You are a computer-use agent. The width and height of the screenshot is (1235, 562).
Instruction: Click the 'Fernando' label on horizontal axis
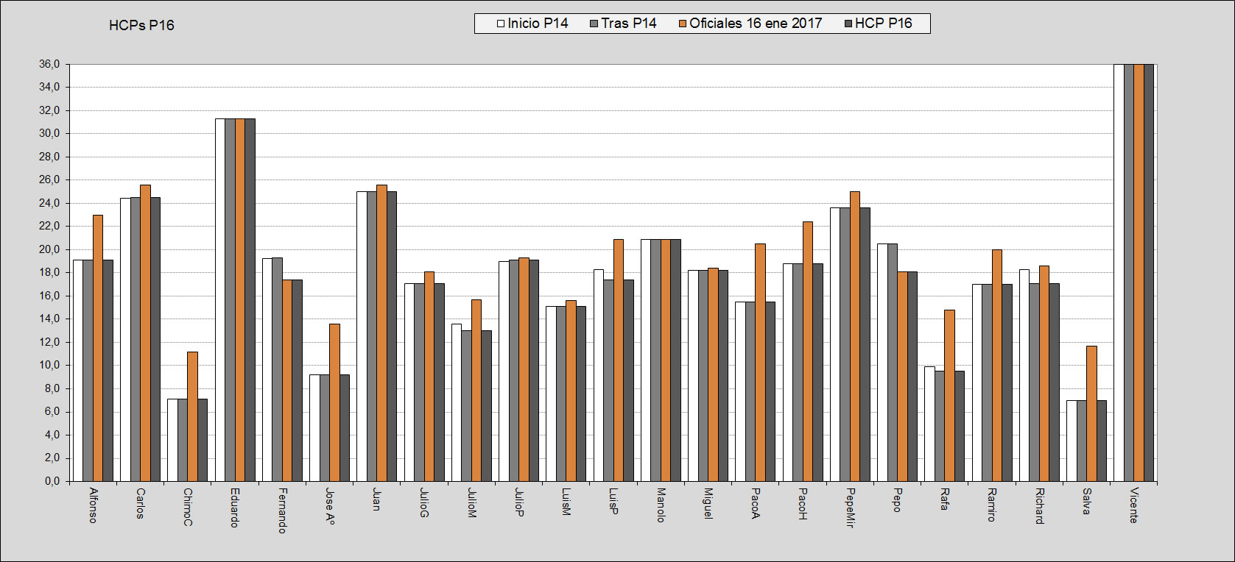point(282,510)
